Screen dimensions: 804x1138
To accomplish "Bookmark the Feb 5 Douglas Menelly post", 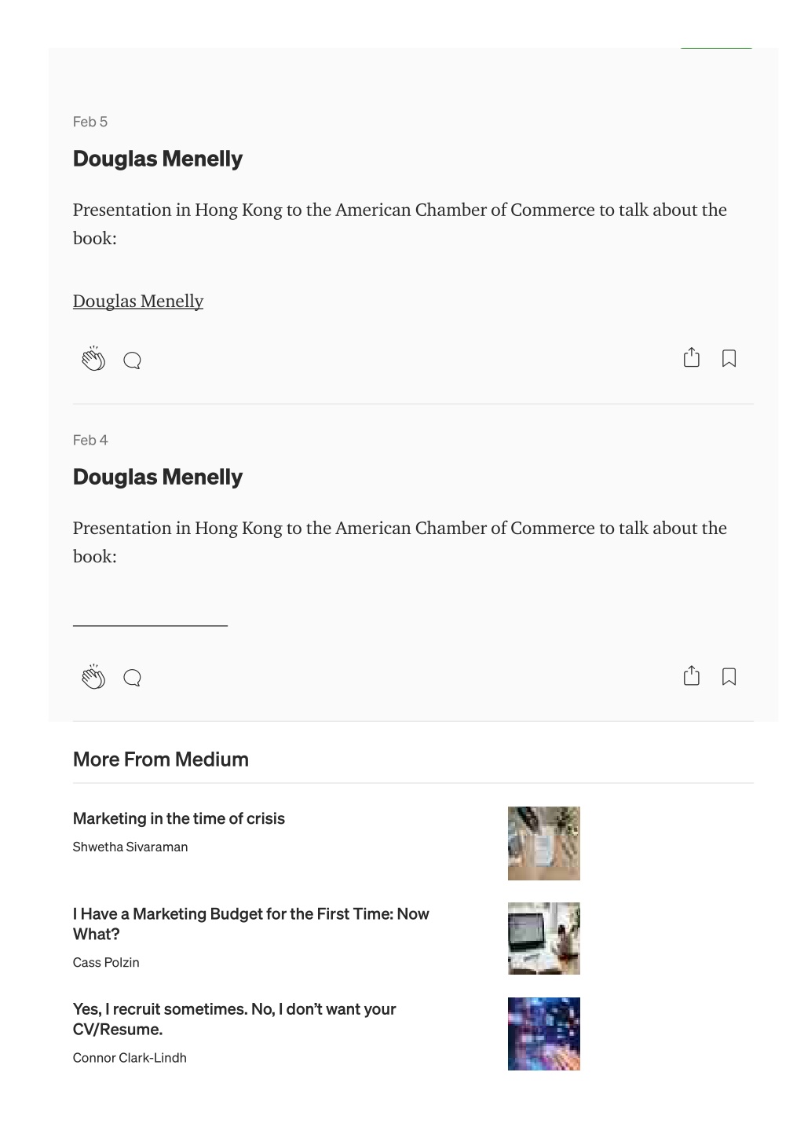I will (x=729, y=358).
